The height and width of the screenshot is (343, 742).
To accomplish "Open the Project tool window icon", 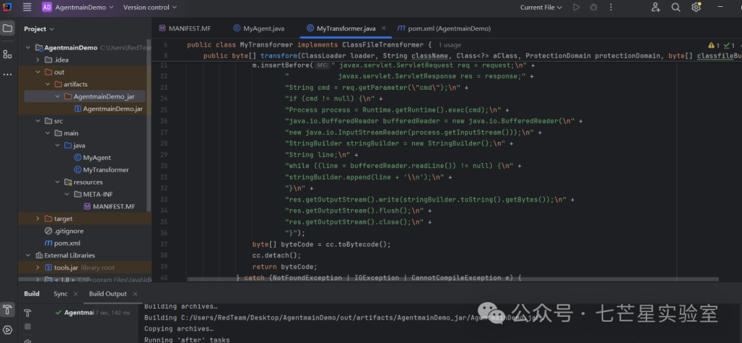I will pyautogui.click(x=7, y=28).
